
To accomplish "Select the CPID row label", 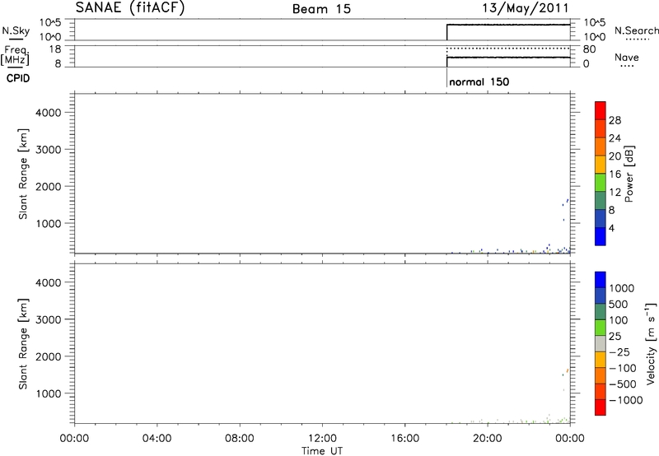I will [18, 78].
